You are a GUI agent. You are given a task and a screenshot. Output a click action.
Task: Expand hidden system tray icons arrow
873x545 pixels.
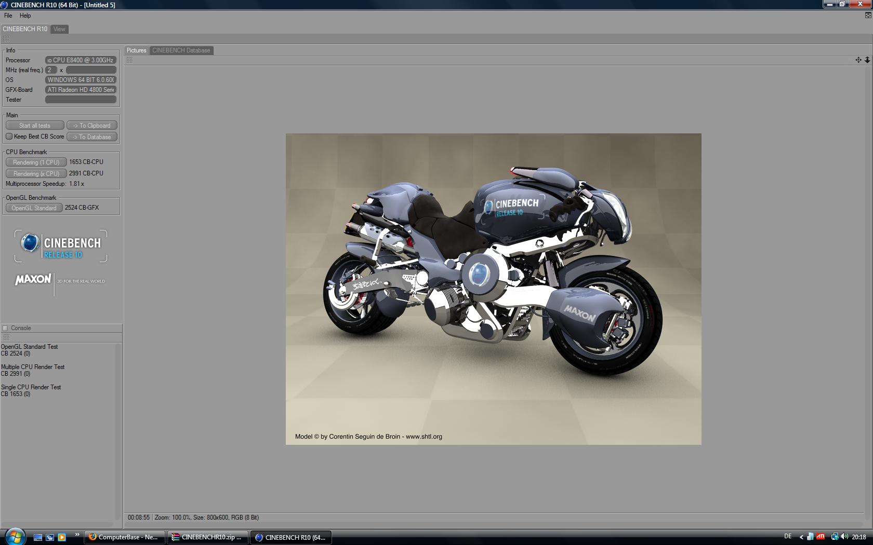tap(801, 537)
